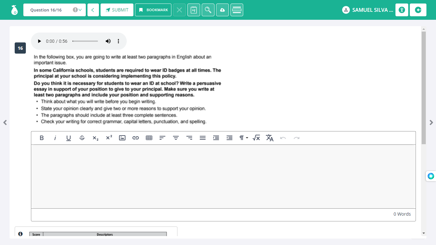This screenshot has width=436, height=245.
Task: Decrease indent
Action: point(229,138)
